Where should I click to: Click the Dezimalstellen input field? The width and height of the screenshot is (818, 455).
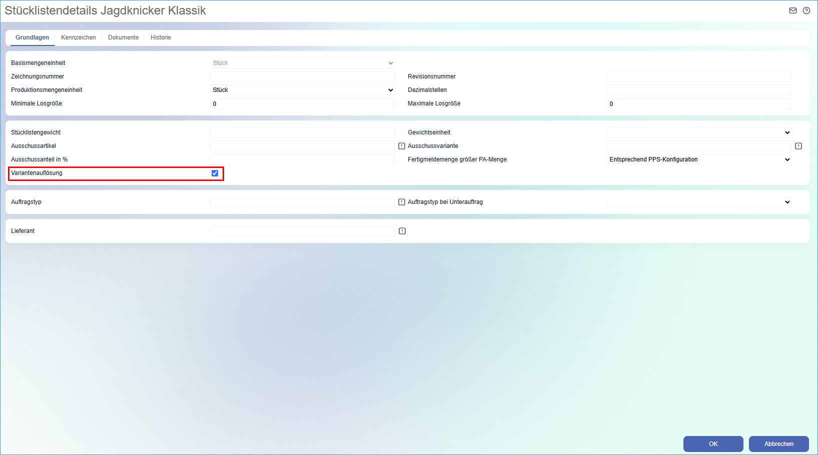[699, 90]
